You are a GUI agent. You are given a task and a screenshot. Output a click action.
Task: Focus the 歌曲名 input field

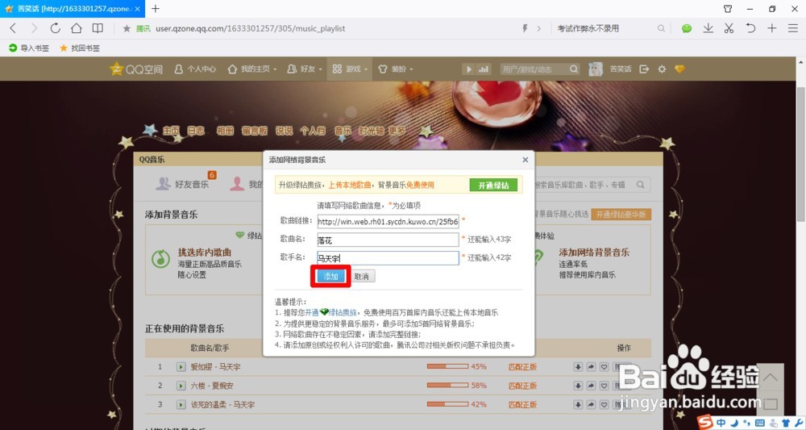pos(388,240)
